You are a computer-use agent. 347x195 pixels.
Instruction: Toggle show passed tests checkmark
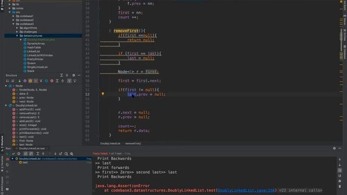pos(13,154)
